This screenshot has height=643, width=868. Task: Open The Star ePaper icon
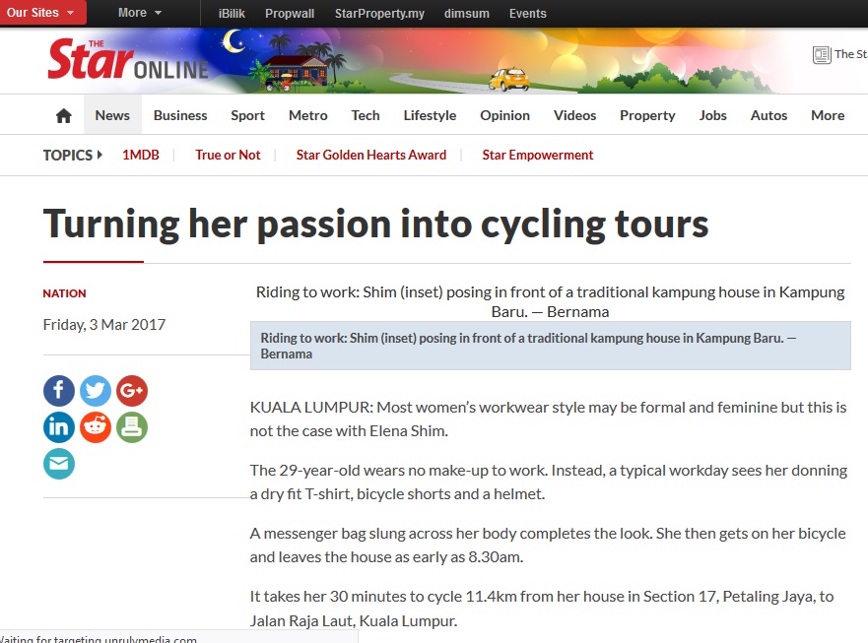pos(822,55)
